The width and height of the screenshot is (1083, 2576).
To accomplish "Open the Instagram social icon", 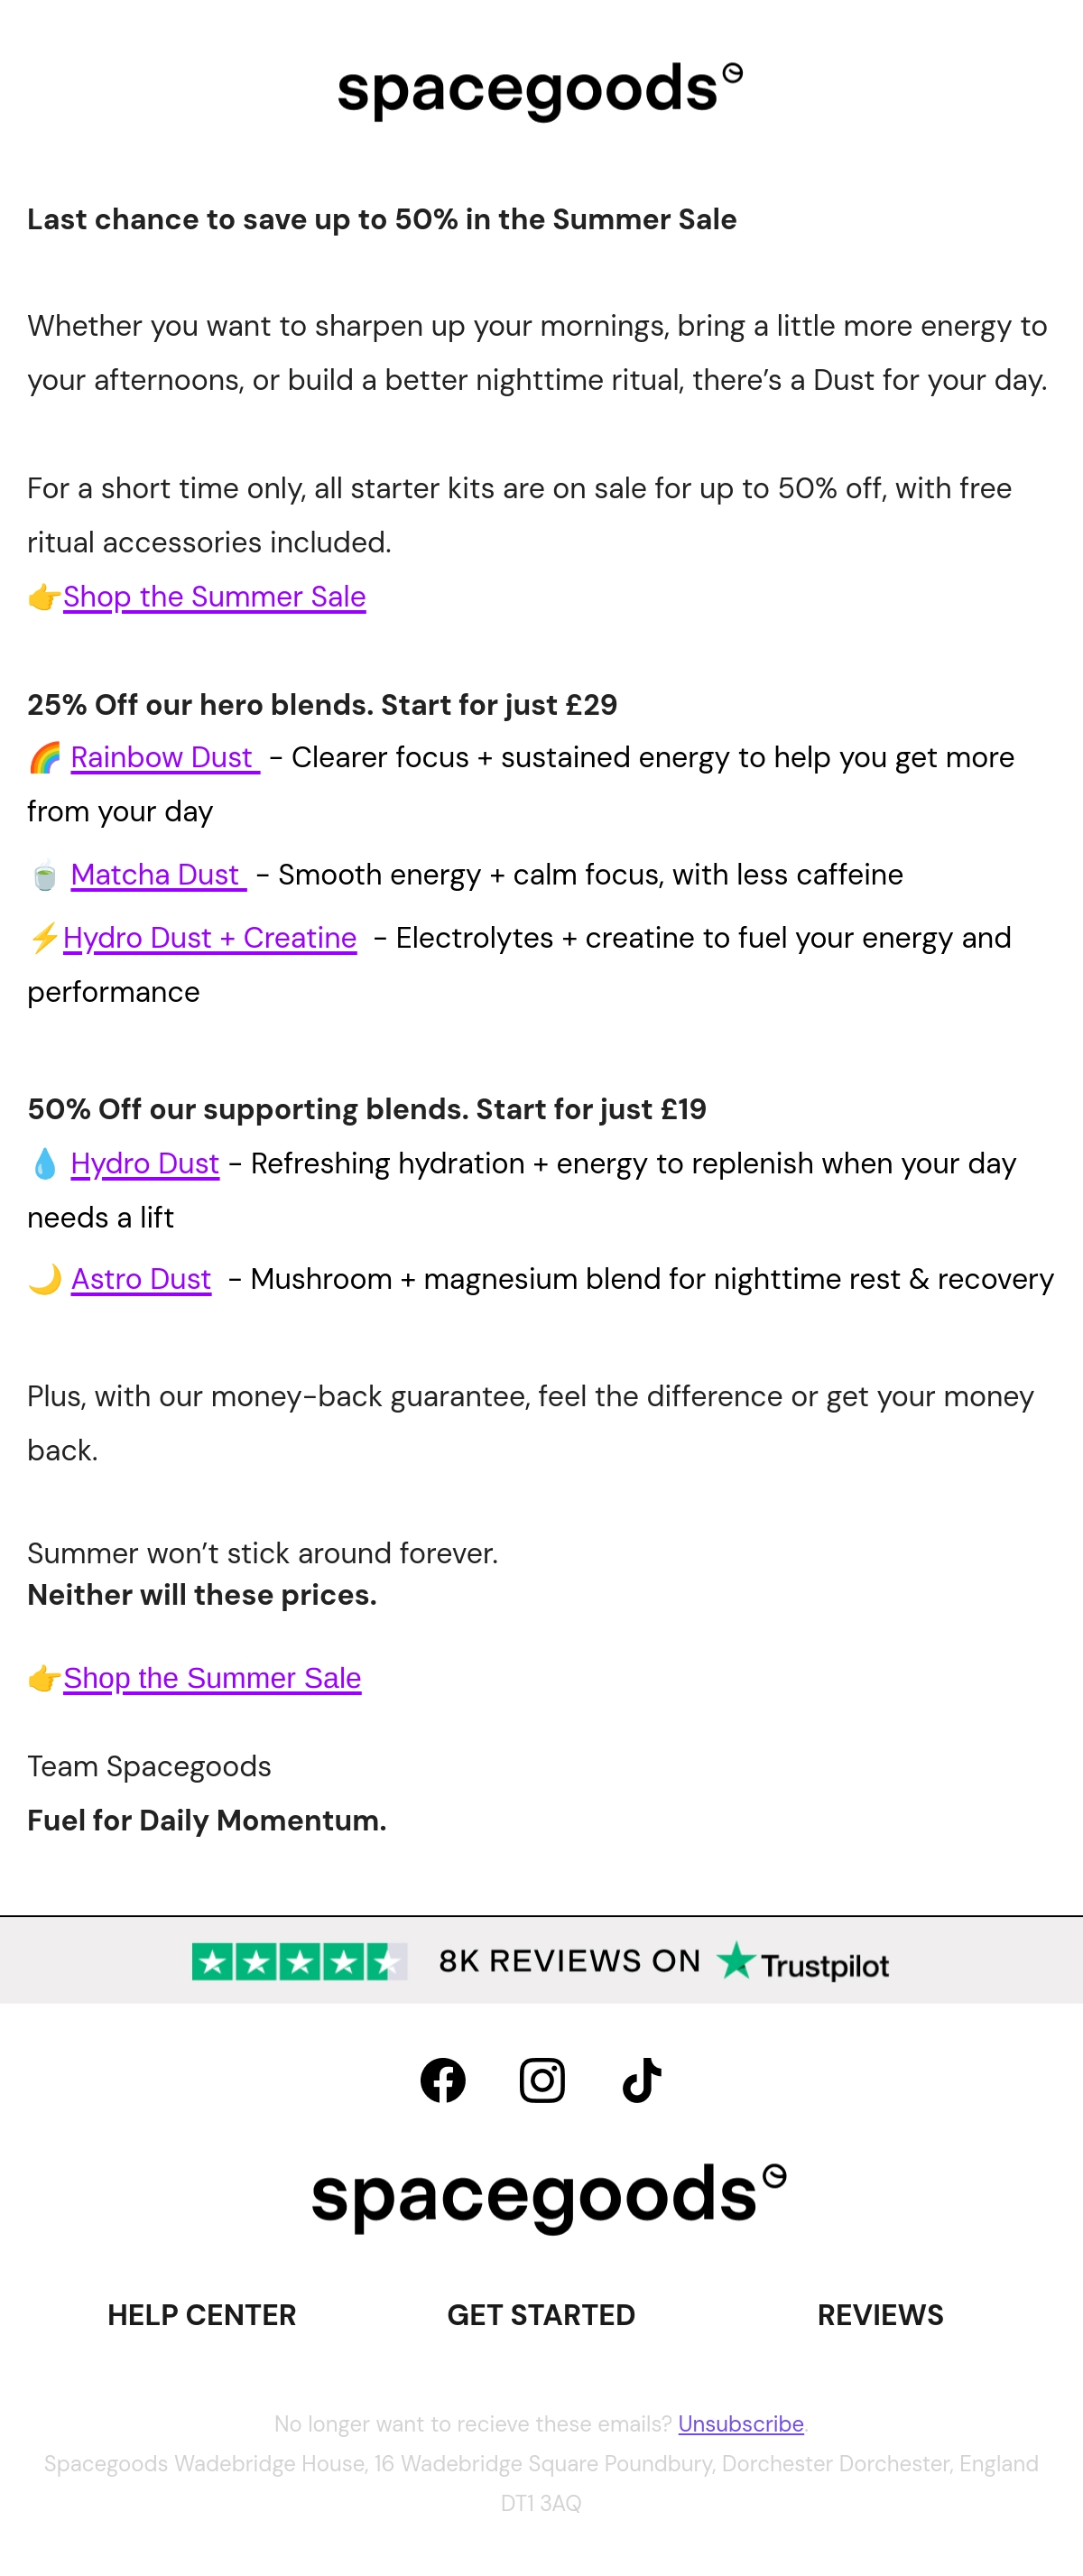I will coord(542,2080).
